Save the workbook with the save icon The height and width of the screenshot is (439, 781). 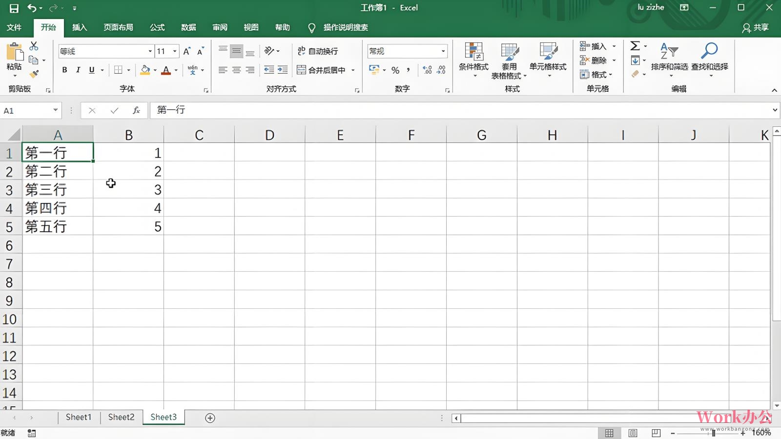click(14, 8)
